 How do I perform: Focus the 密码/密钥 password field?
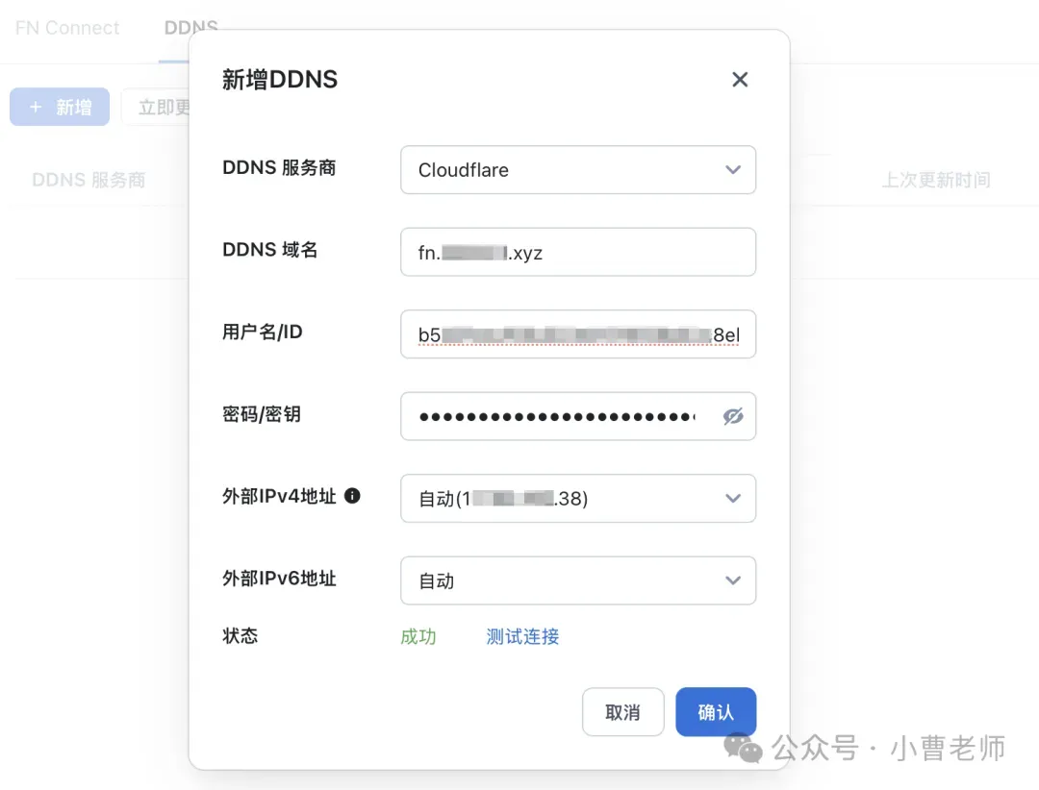558,416
